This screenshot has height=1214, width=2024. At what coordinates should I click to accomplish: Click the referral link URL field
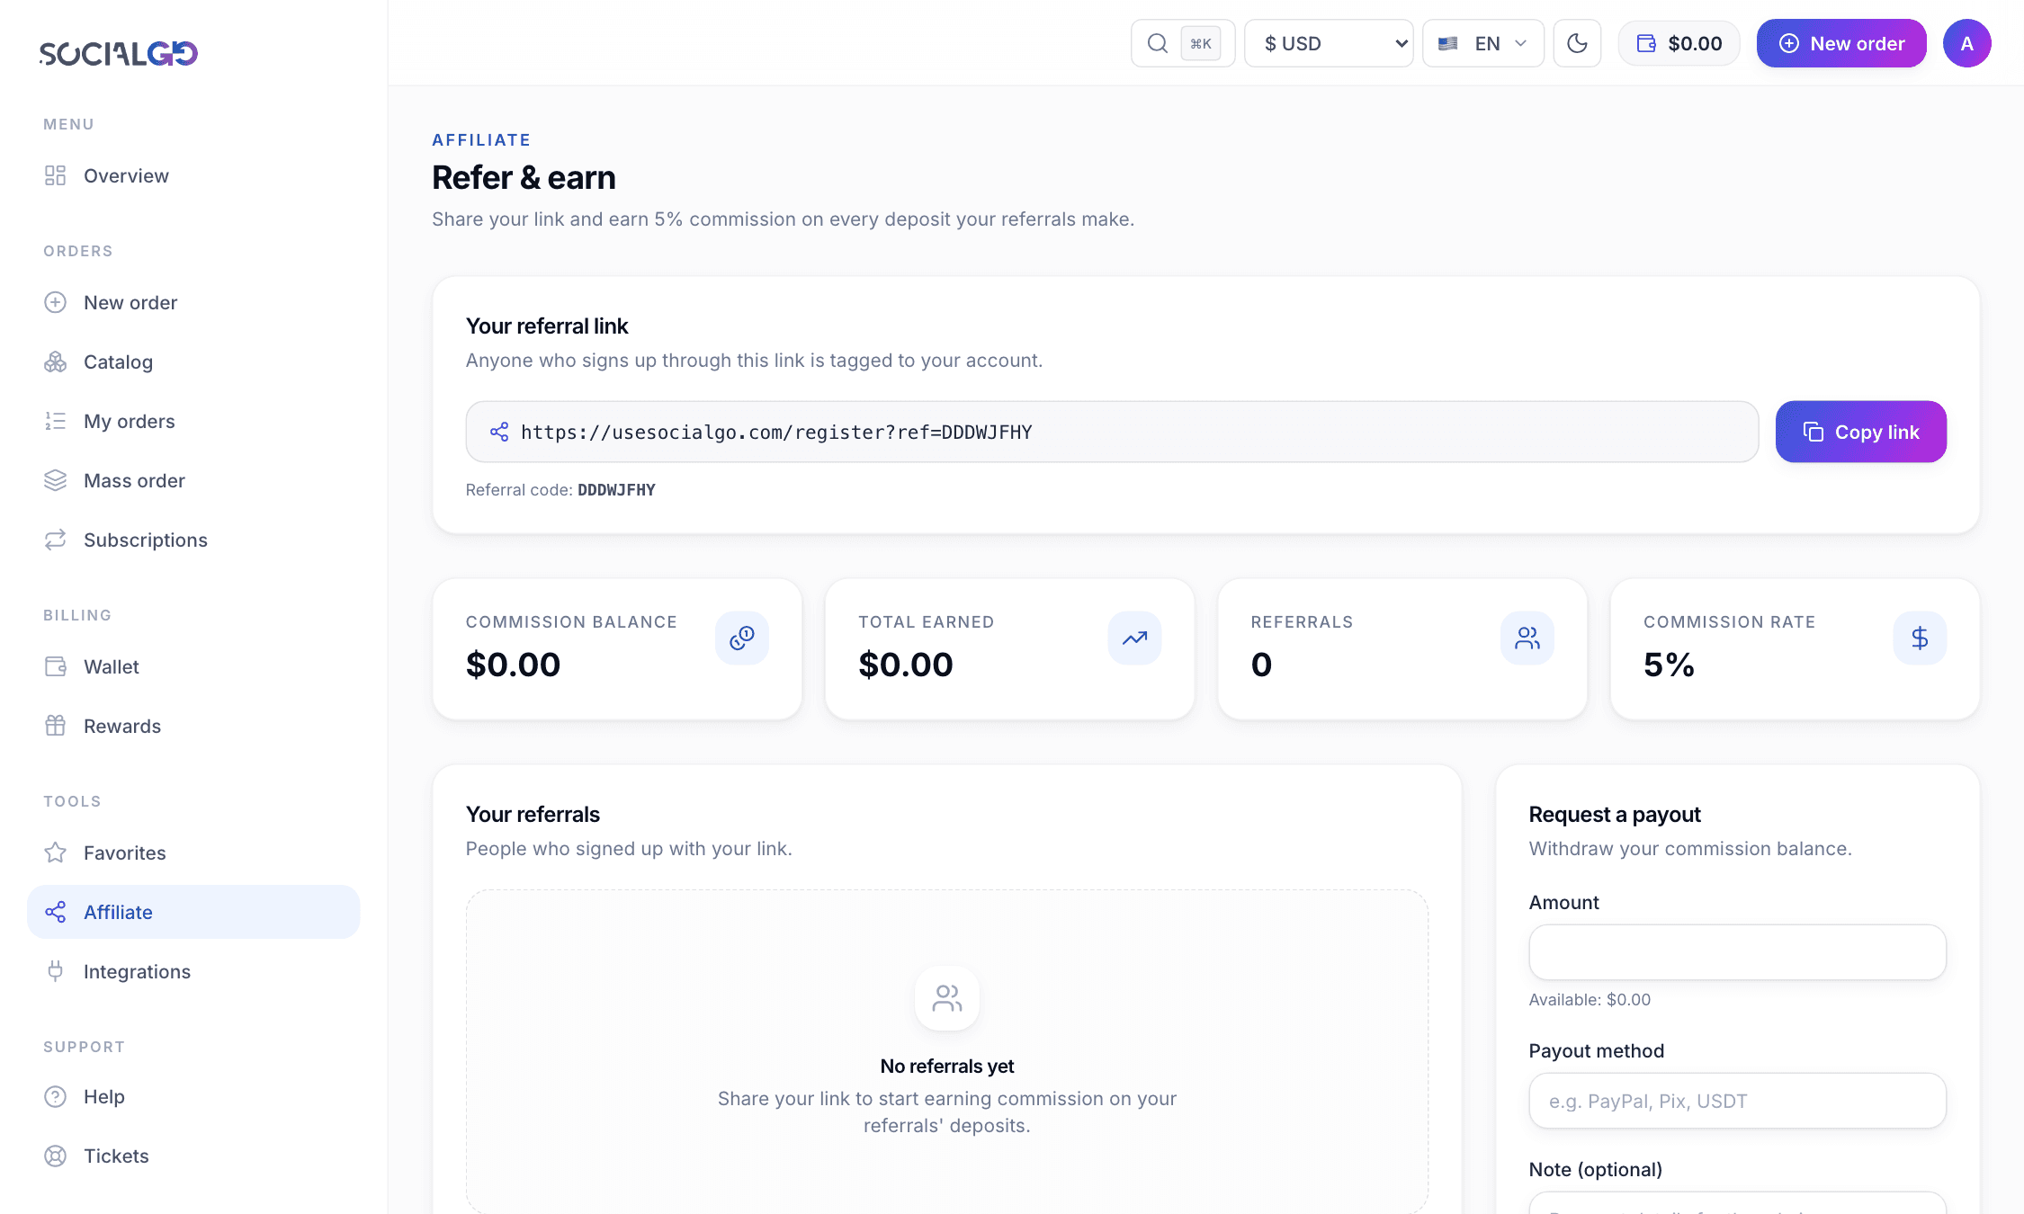(1112, 432)
